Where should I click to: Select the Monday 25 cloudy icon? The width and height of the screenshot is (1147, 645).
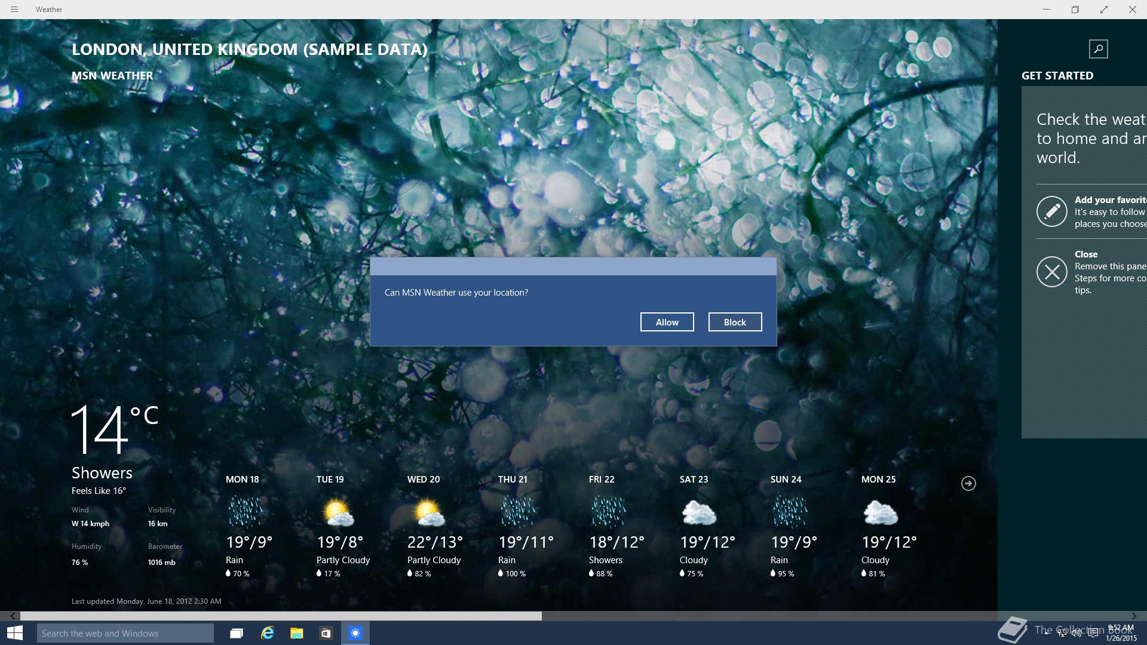(881, 512)
